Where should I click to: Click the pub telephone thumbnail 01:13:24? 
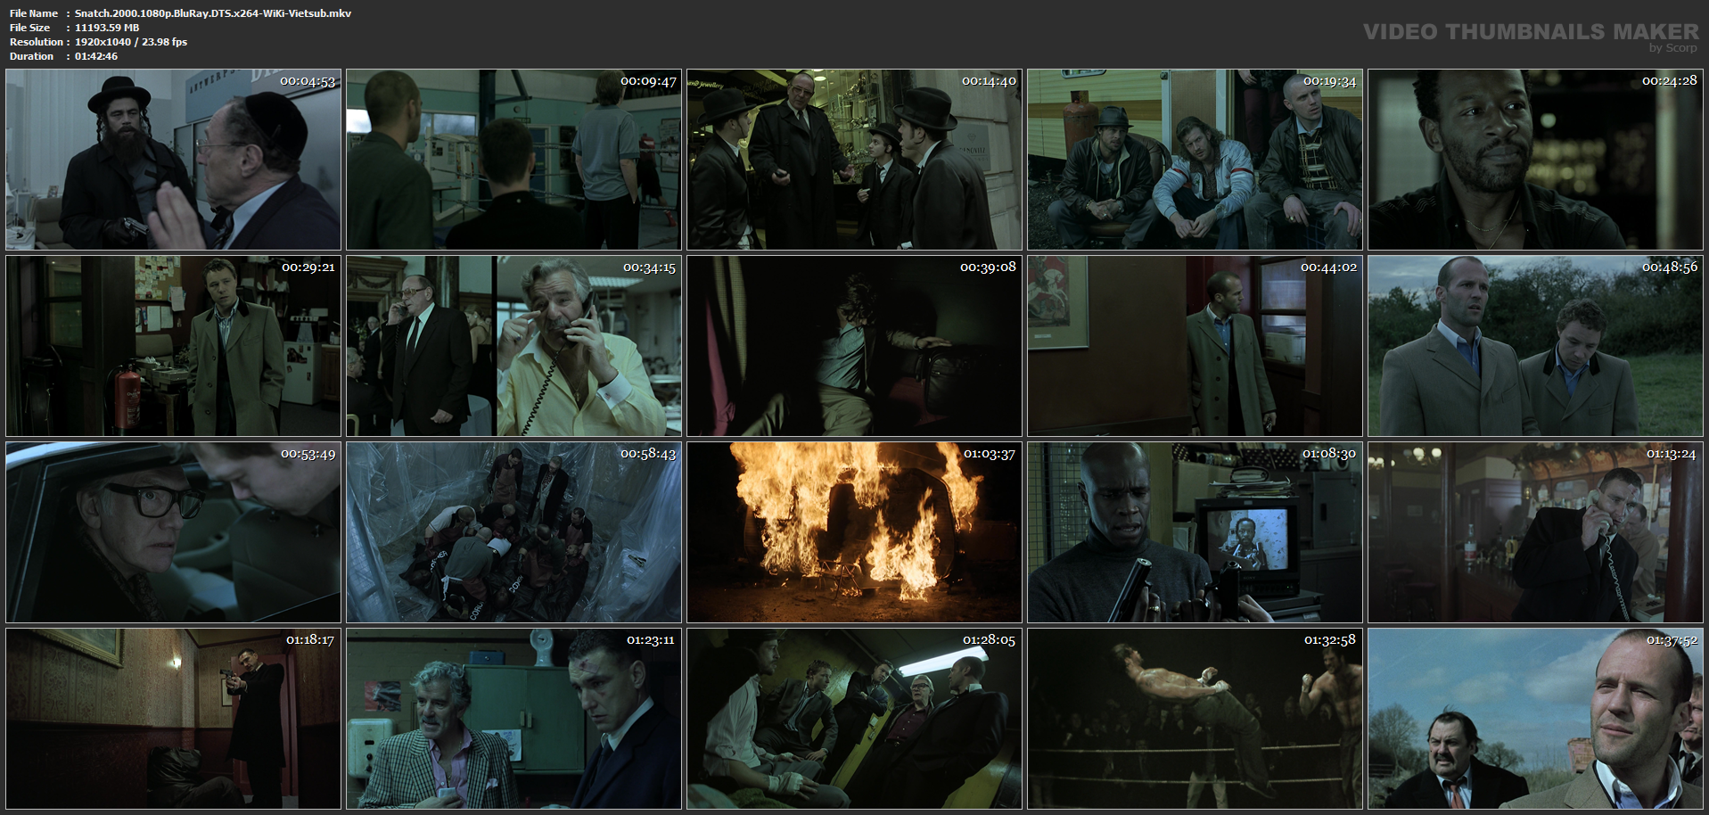click(1535, 532)
